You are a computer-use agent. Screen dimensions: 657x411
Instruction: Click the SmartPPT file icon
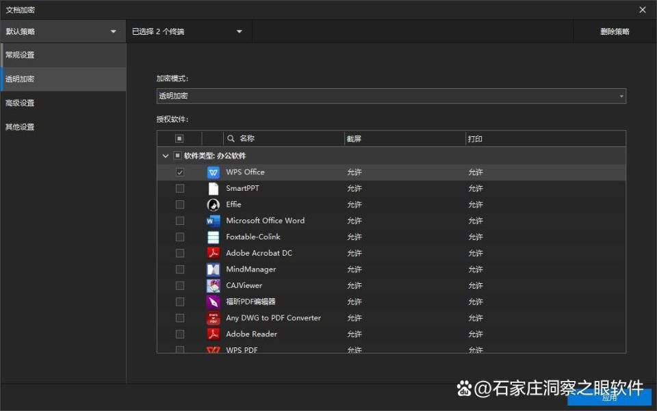214,188
